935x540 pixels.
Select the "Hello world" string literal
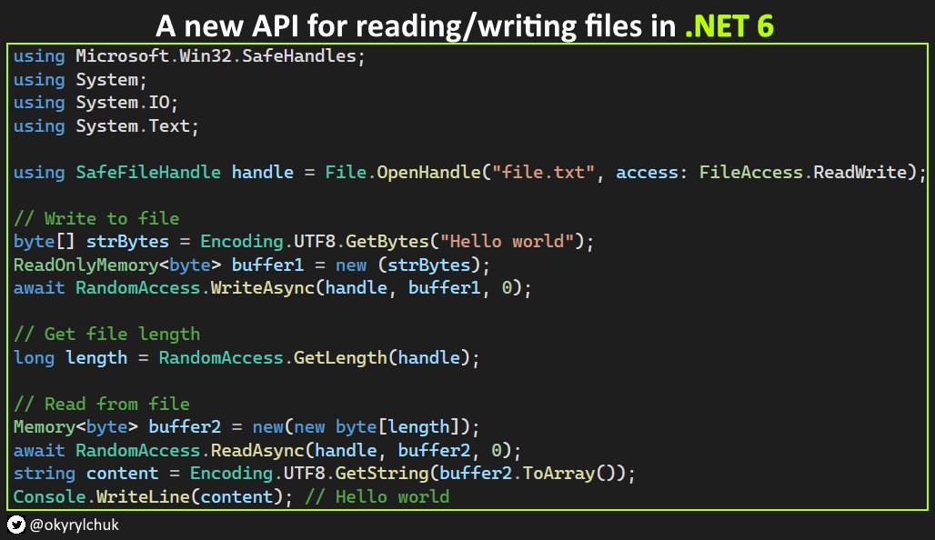[504, 241]
